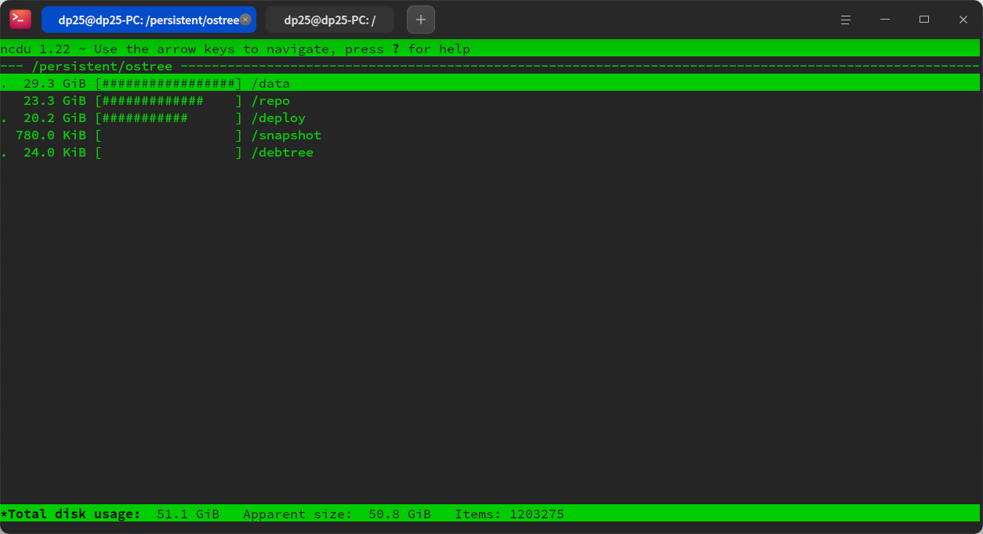Click the usage bar for /data
This screenshot has width=983, height=534.
[169, 83]
